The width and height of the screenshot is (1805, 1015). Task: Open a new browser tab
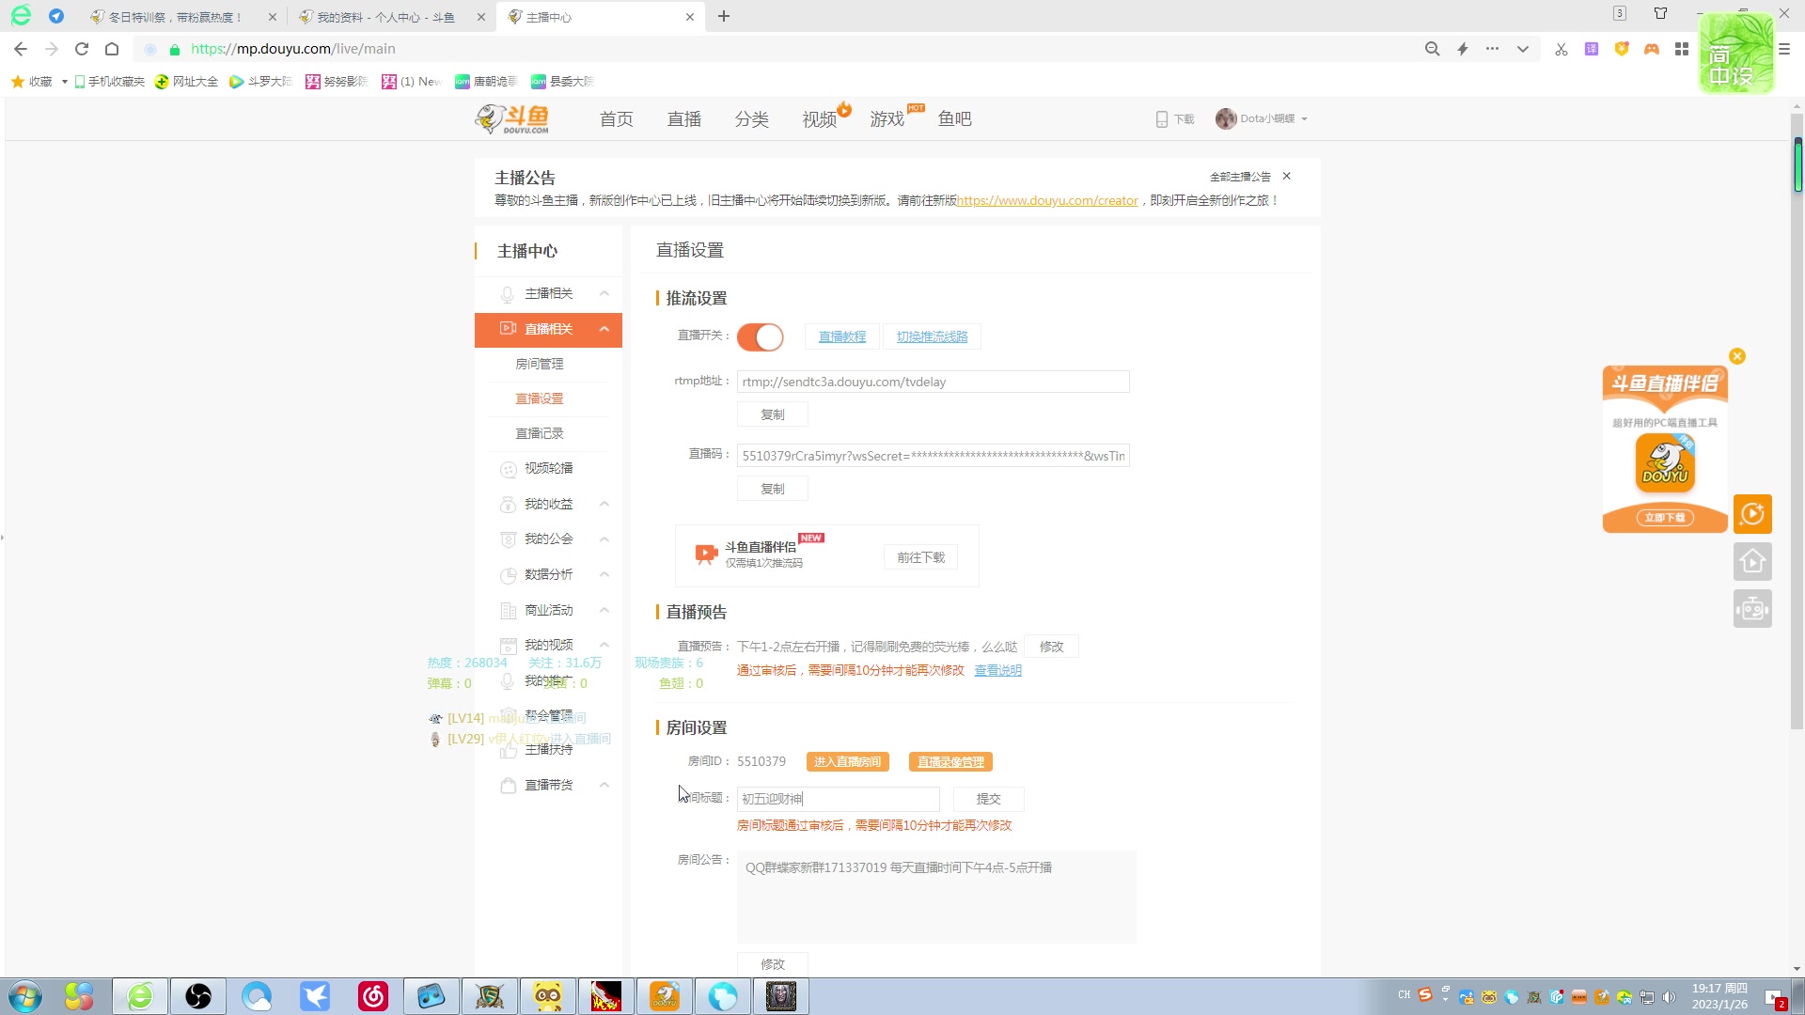tap(724, 16)
